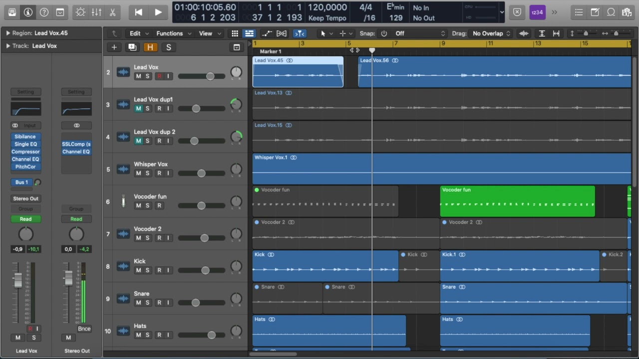Viewport: 639px width, 359px height.
Task: Open the Library button in control bar
Action: tap(12, 12)
